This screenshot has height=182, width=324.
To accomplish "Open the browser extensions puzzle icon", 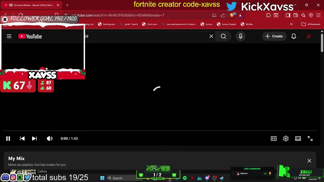I will click(268, 15).
